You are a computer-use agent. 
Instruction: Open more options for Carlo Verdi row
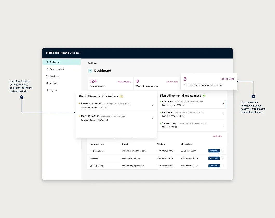(x=222, y=158)
